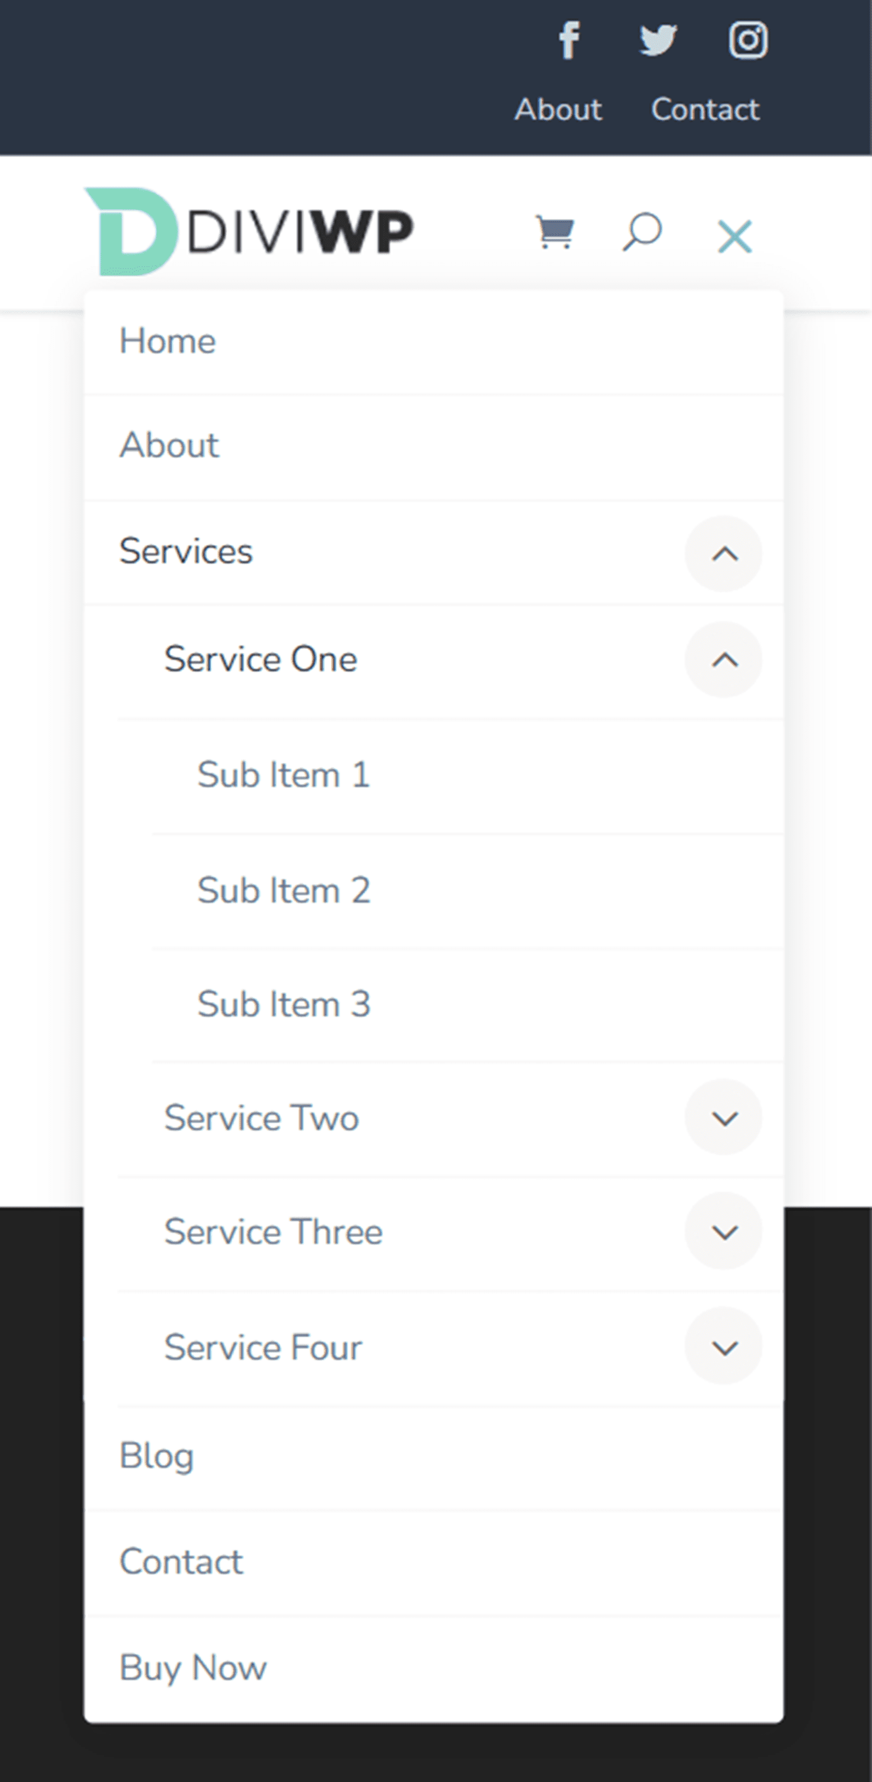Go to Blog menu item

pyautogui.click(x=434, y=1457)
